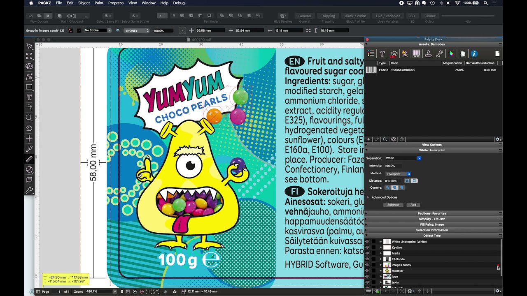Click the fill colour swatch in options bar
The height and width of the screenshot is (296, 527).
(70, 30)
